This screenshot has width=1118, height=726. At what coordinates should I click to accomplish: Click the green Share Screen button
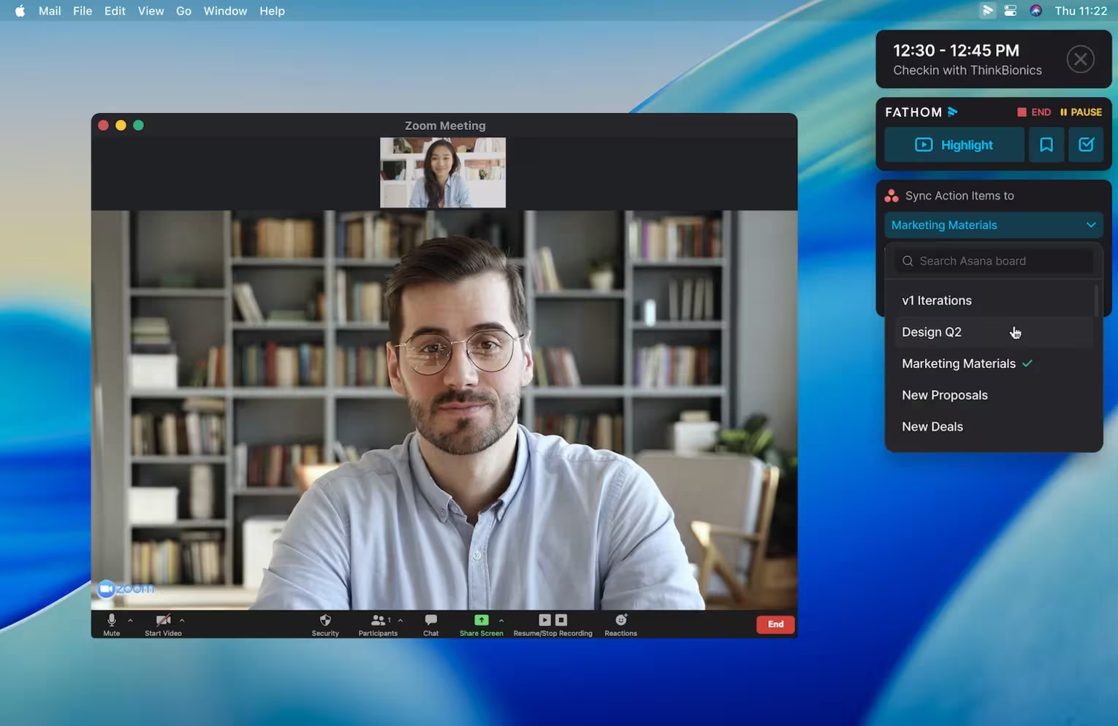[481, 624]
